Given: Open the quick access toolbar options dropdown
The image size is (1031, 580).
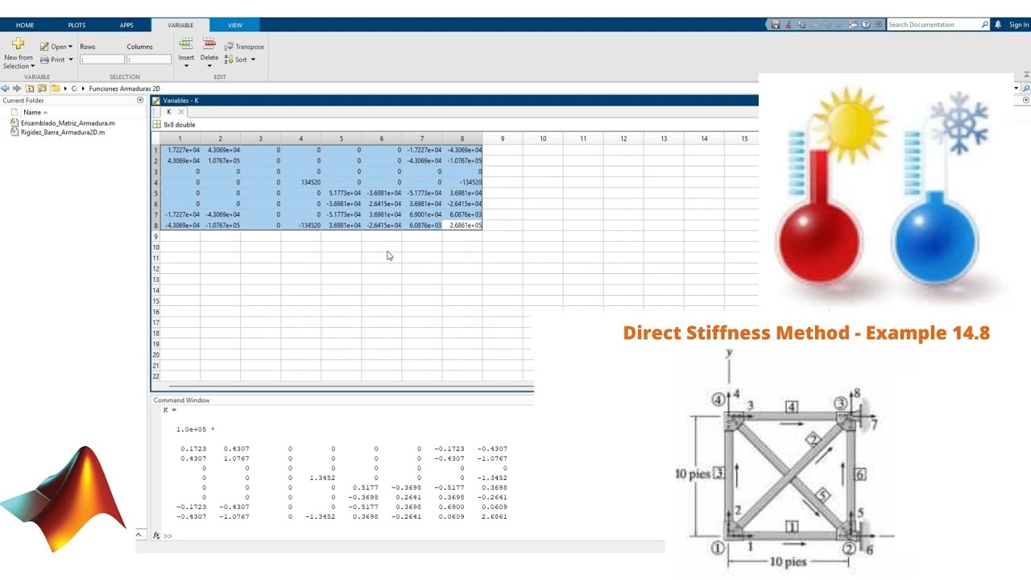Looking at the screenshot, I should (x=879, y=25).
